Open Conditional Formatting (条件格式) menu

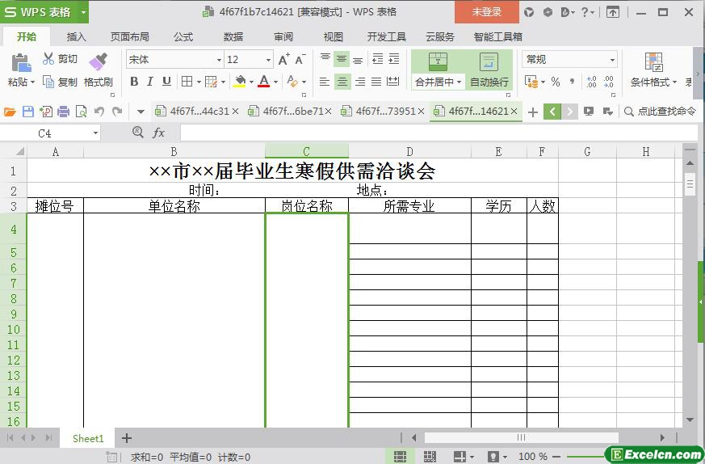tap(653, 70)
